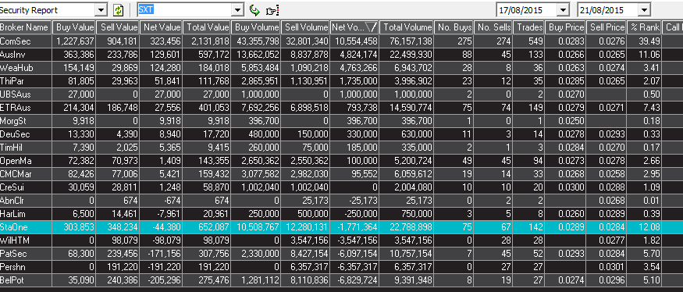
Task: Click WilHTM sell volume 3,547,156
Action: [x=310, y=240]
